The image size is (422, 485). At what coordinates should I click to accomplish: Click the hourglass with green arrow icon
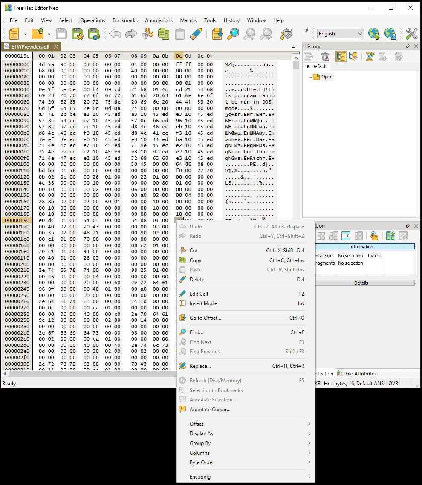click(370, 57)
